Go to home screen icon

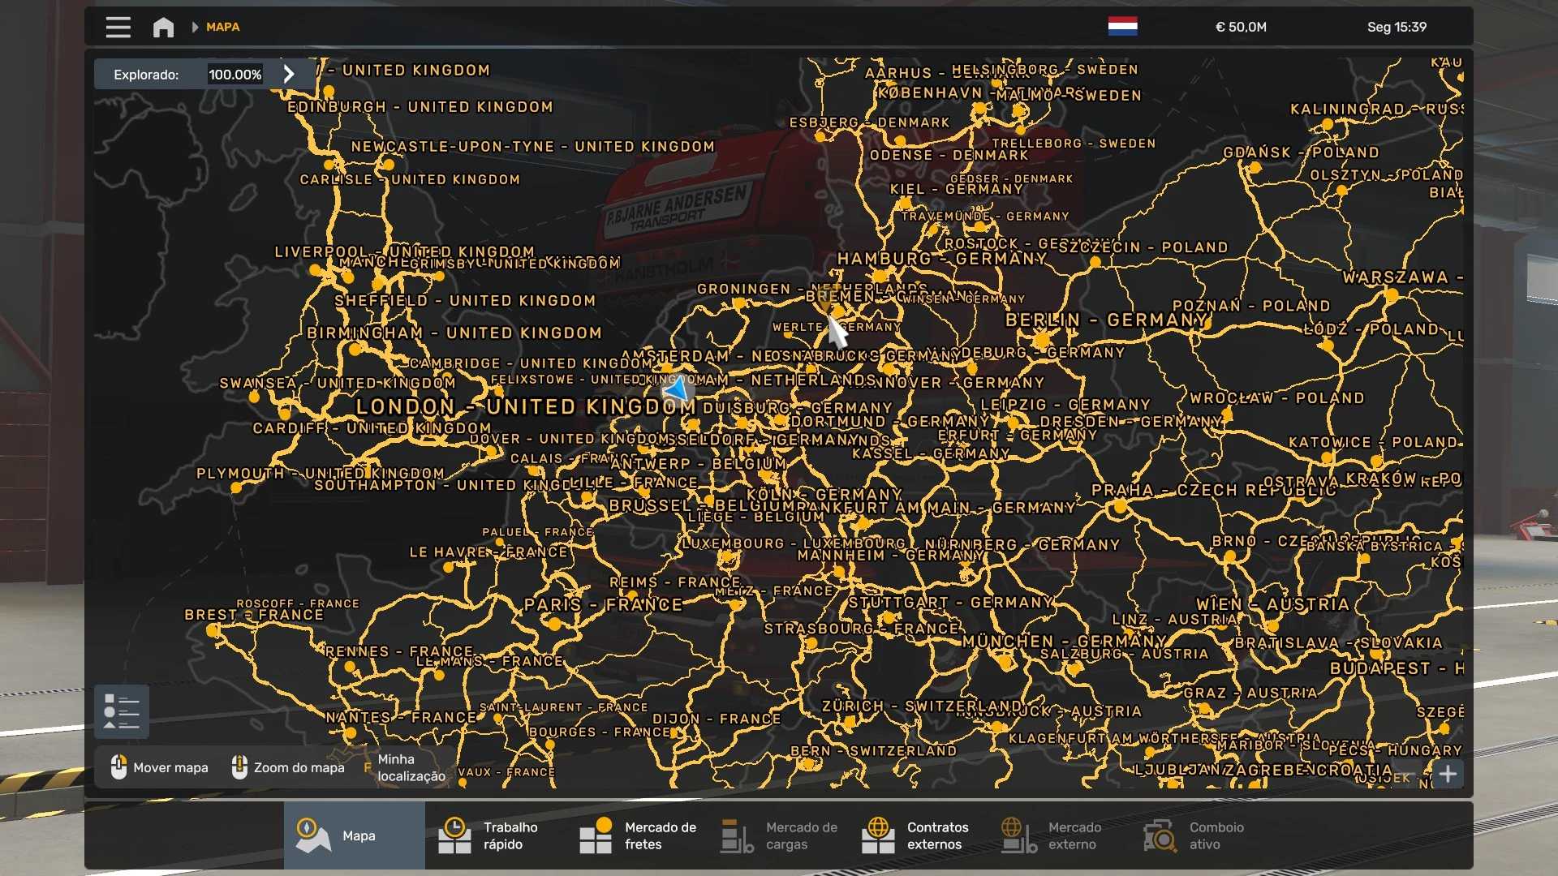coord(163,27)
